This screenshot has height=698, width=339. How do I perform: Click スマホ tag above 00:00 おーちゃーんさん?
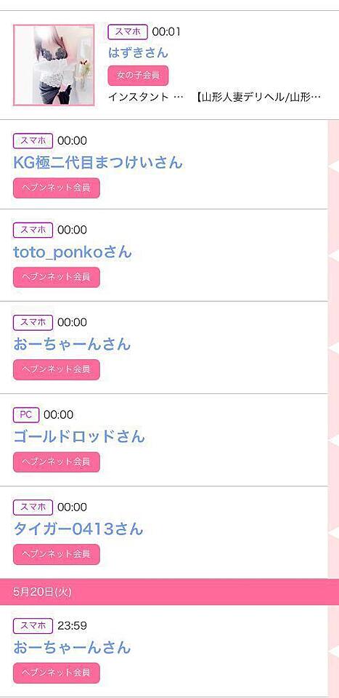click(33, 322)
